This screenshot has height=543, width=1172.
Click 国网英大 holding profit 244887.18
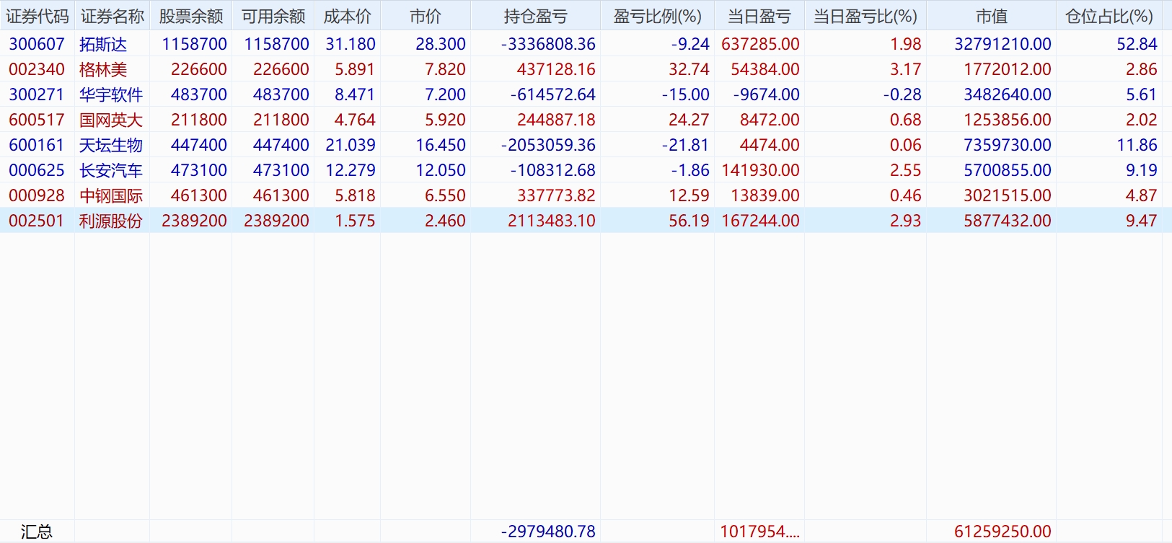556,120
